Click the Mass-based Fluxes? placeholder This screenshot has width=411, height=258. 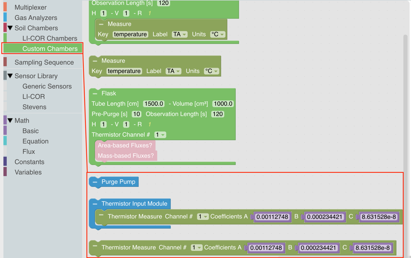point(125,156)
